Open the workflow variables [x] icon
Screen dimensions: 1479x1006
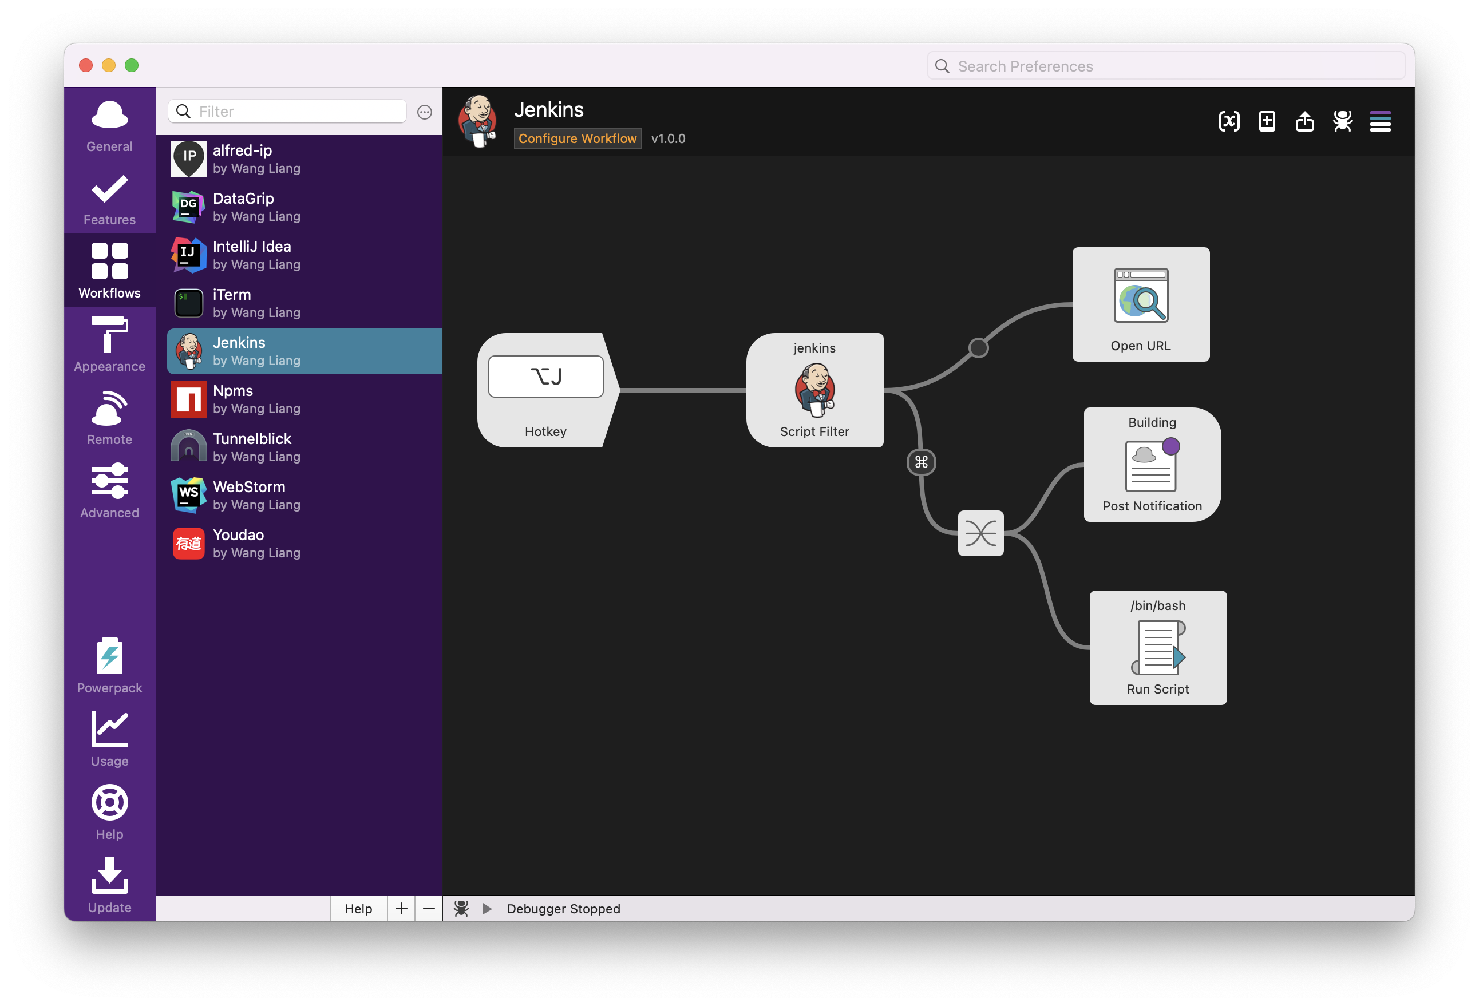click(1229, 121)
